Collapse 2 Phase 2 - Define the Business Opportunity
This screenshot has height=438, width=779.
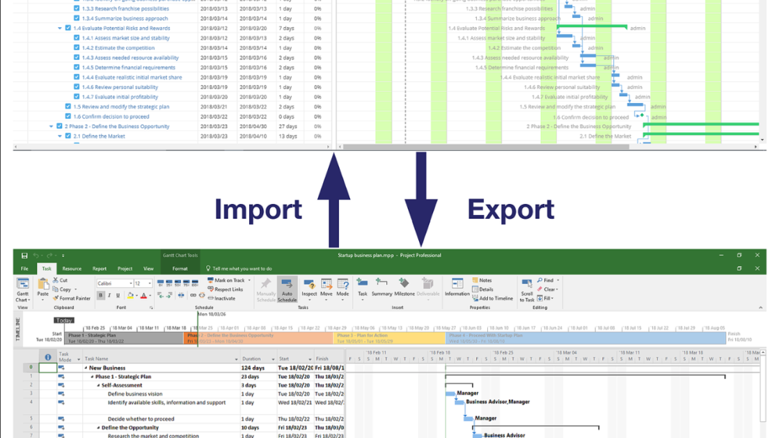click(x=52, y=126)
